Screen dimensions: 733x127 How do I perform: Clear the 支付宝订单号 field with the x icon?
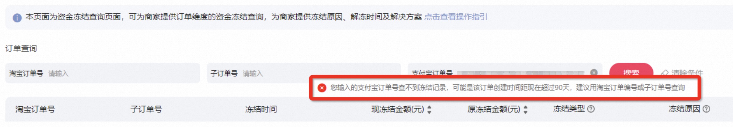tap(594, 72)
